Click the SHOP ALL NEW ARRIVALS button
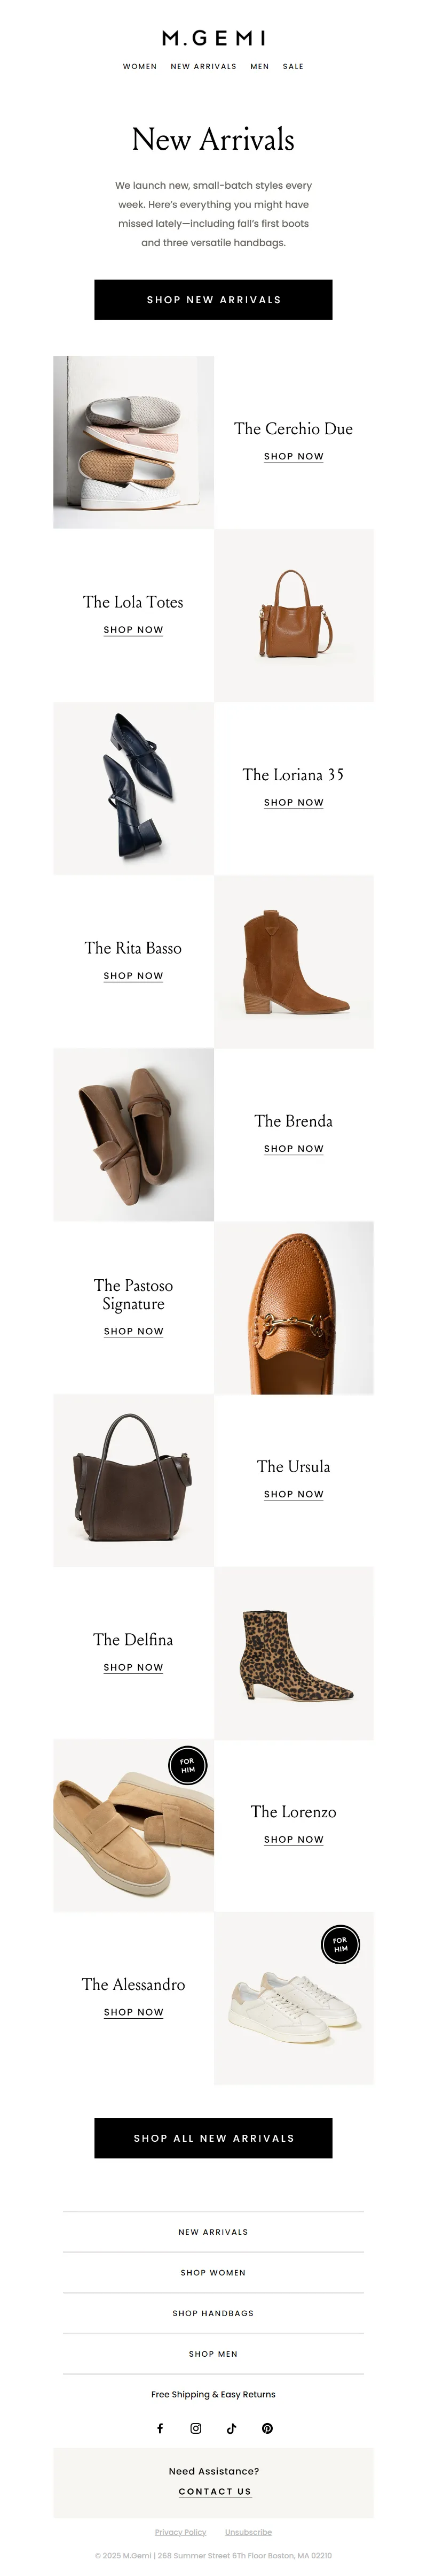Image resolution: width=427 pixels, height=2576 pixels. [213, 2138]
